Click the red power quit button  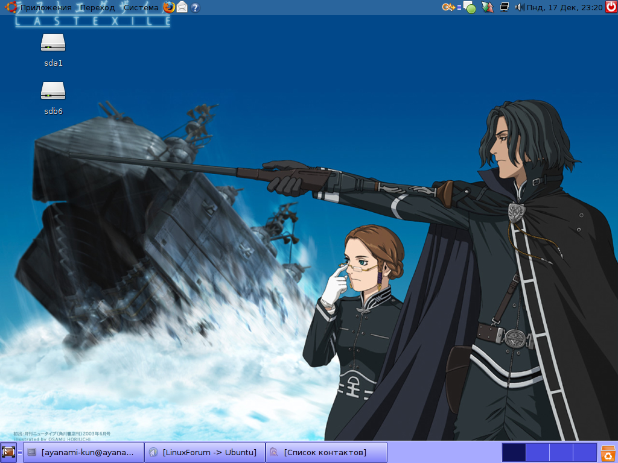[x=611, y=7]
